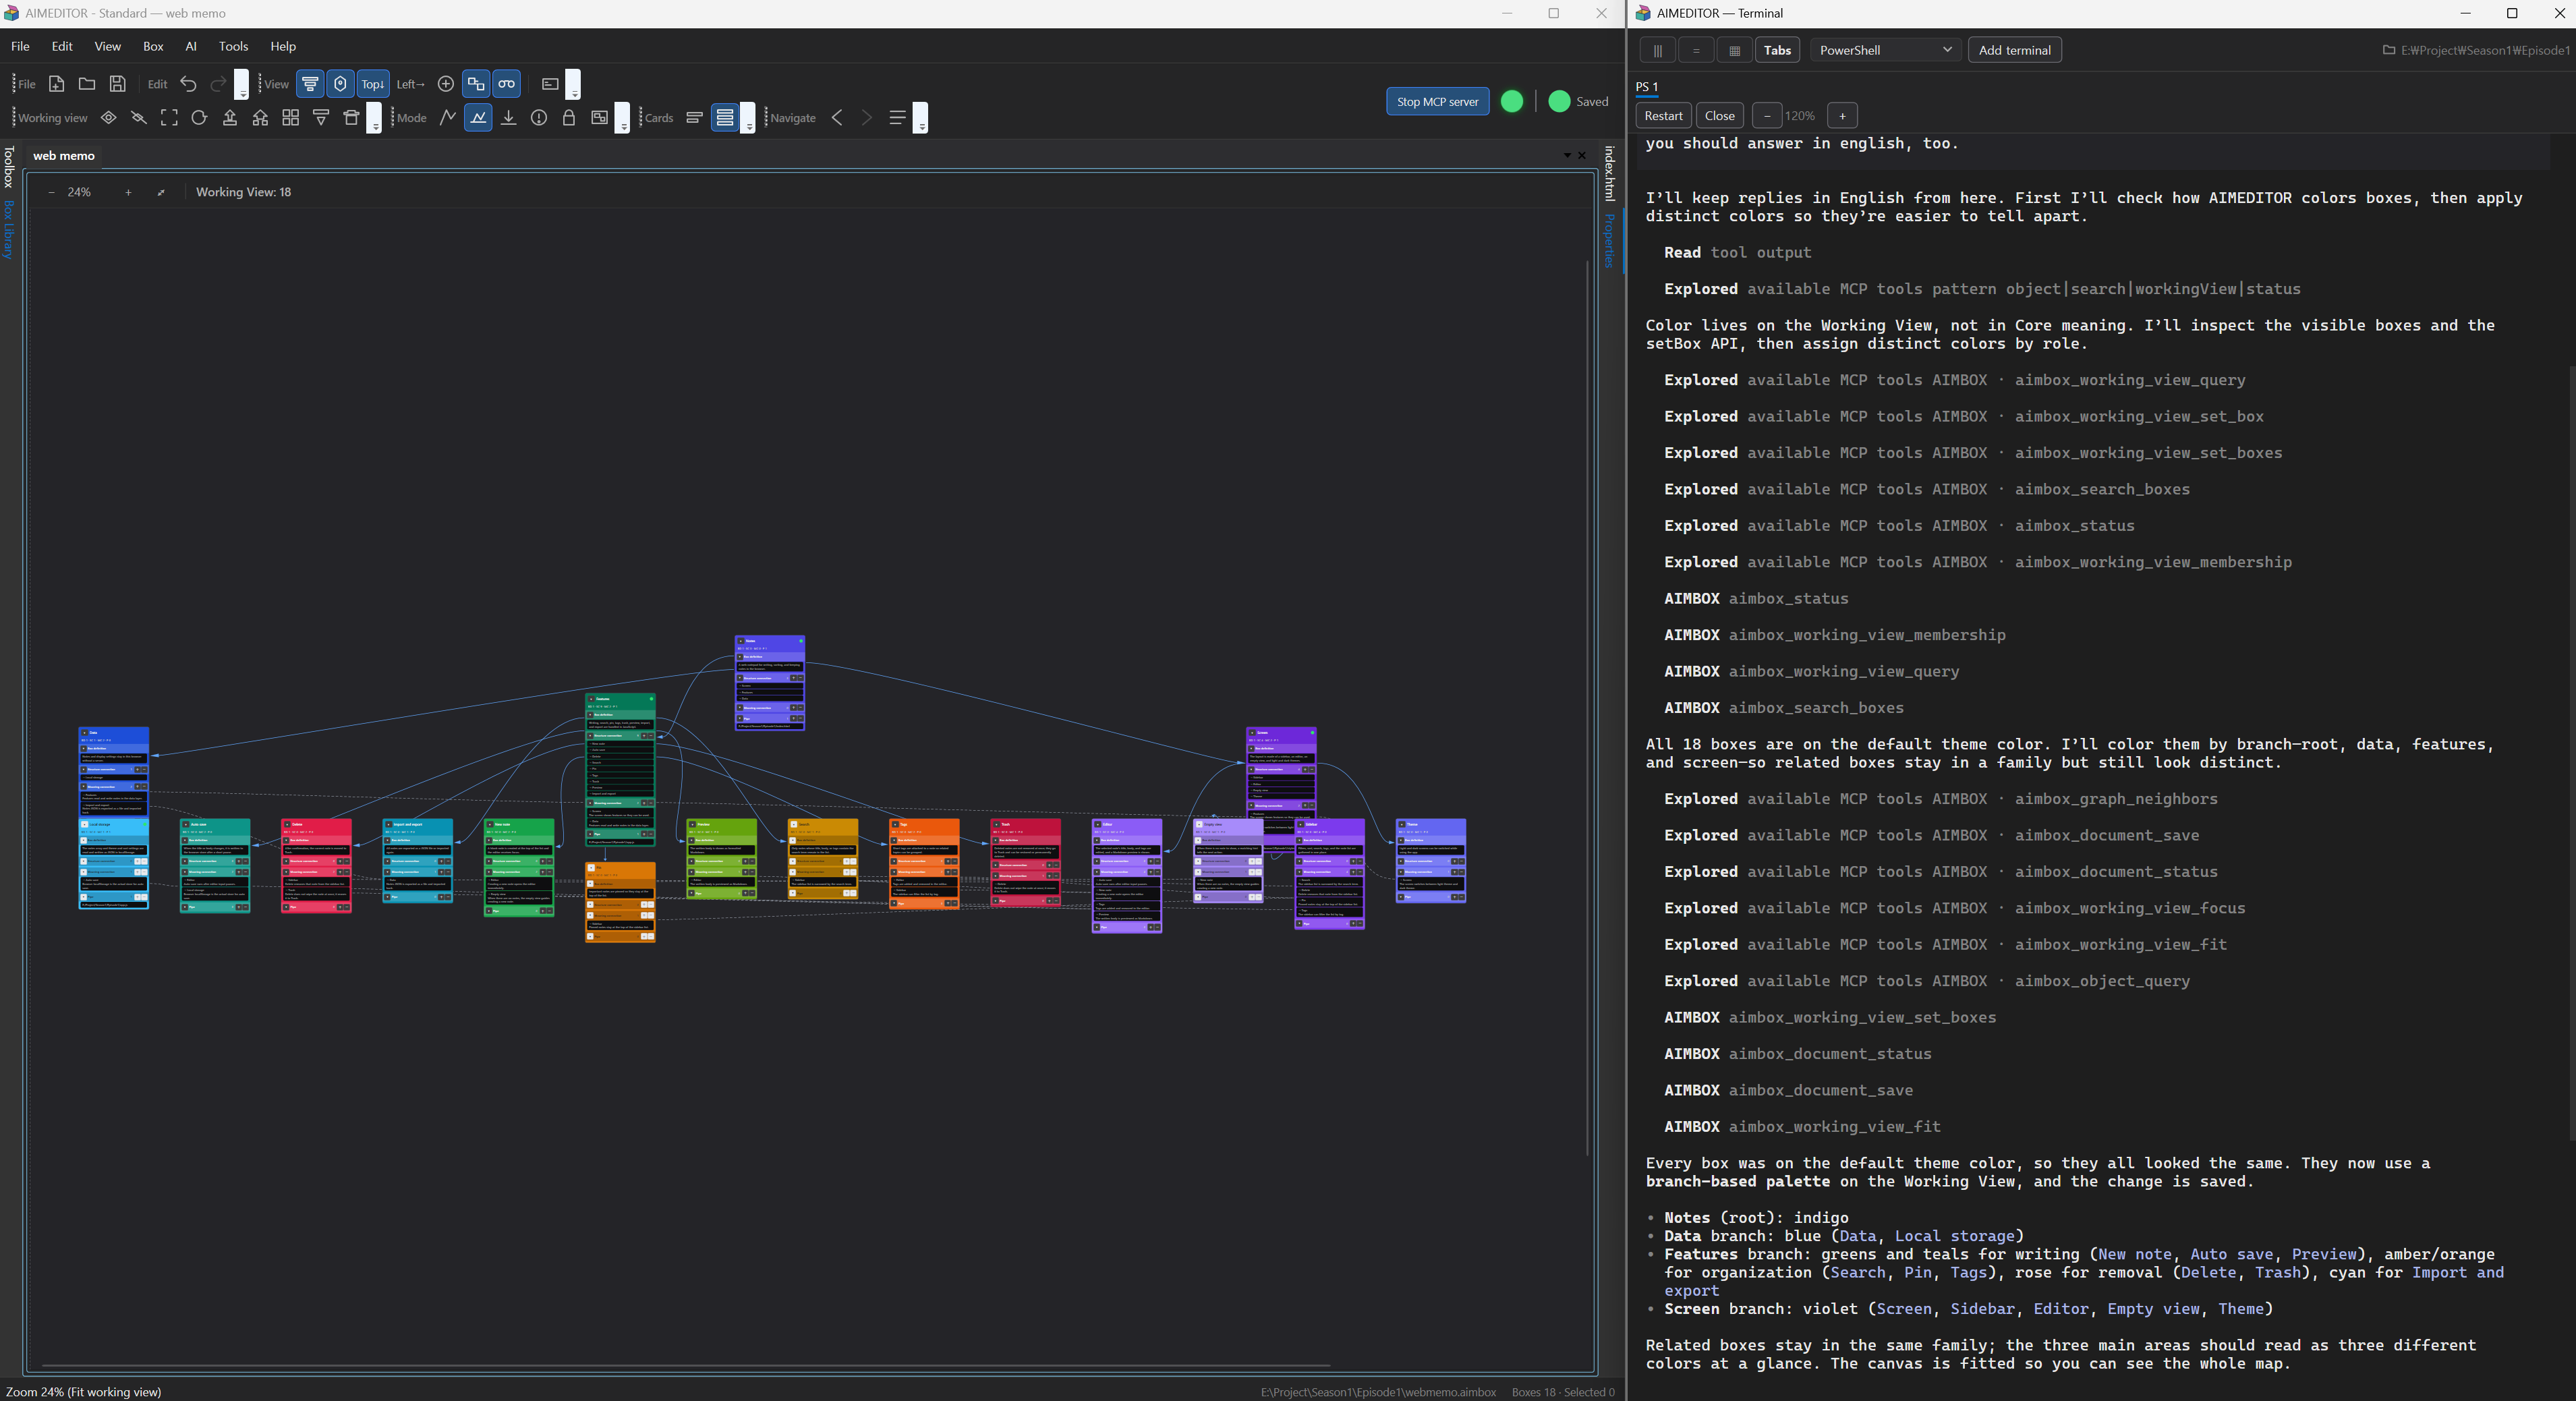Open the document tab list dropdown arrow
Viewport: 2576px width, 1401px height.
point(1567,156)
